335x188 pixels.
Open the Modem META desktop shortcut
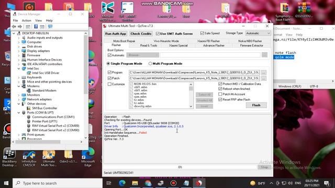[x=107, y=11]
